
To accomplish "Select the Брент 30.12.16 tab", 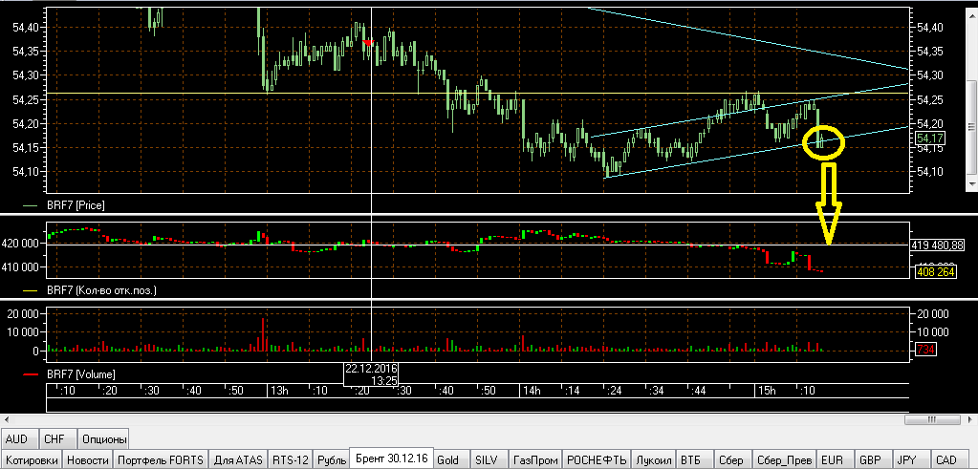I will pyautogui.click(x=391, y=458).
